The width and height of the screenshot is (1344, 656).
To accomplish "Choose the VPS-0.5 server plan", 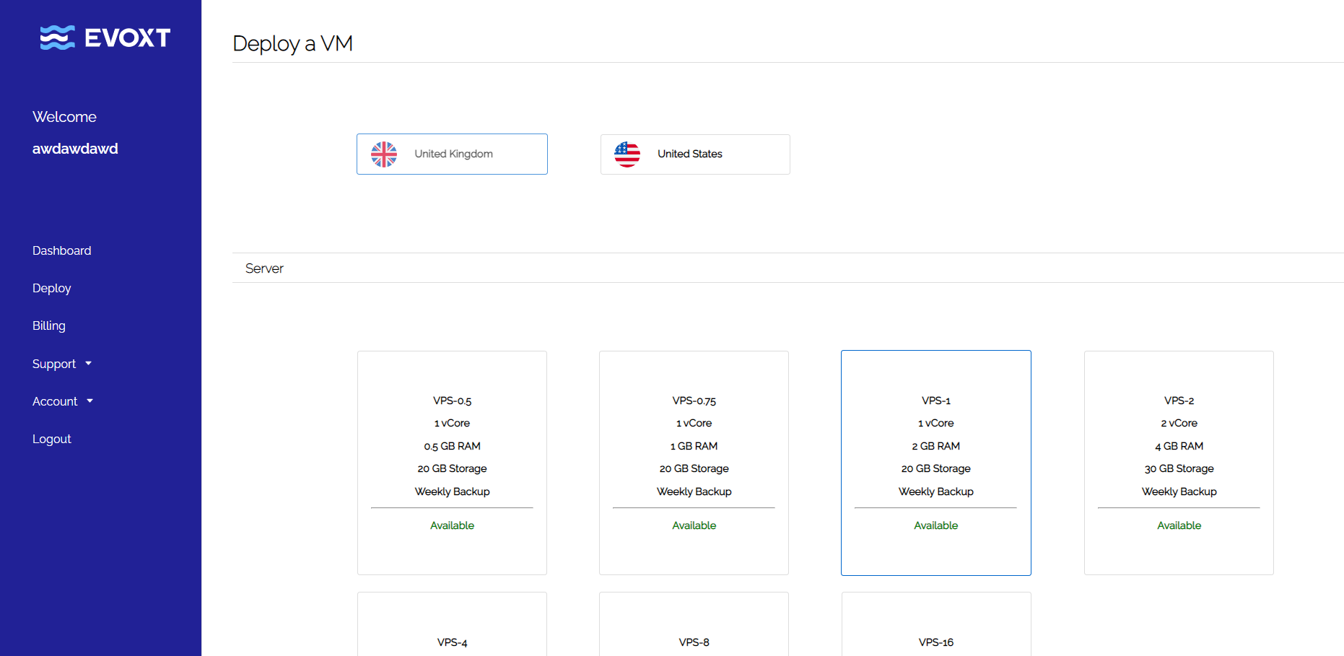I will point(452,463).
